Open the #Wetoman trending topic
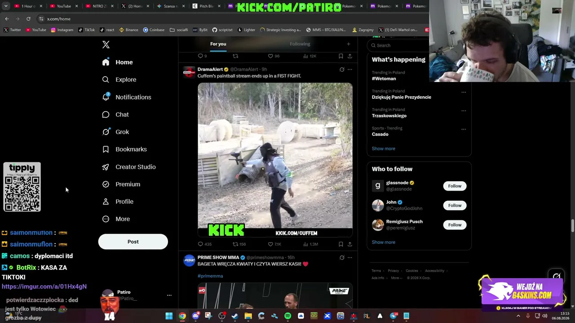Viewport: 575px width, 323px height. pyautogui.click(x=384, y=79)
